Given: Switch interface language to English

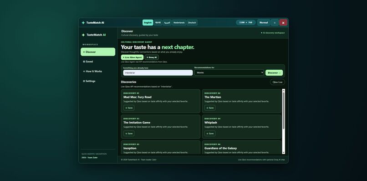Looking at the screenshot, I should [148, 23].
